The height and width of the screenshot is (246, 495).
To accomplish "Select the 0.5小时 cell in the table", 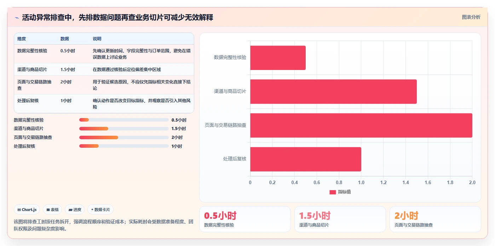I will pyautogui.click(x=68, y=51).
